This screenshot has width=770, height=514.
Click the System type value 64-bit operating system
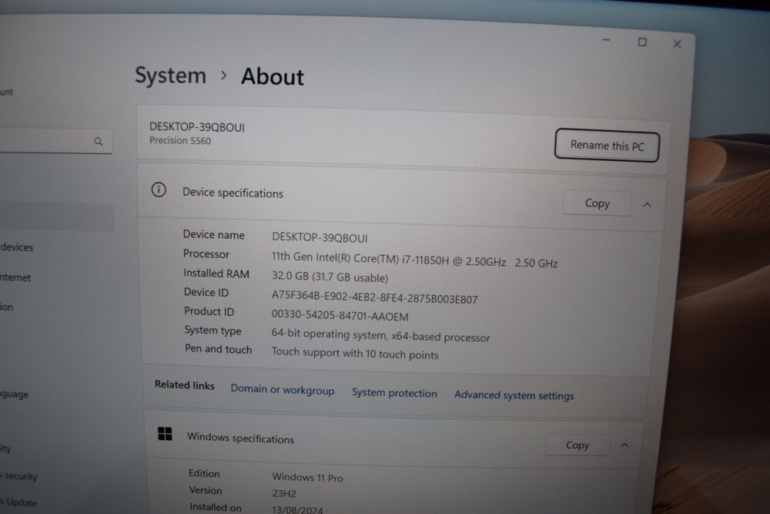click(x=380, y=335)
